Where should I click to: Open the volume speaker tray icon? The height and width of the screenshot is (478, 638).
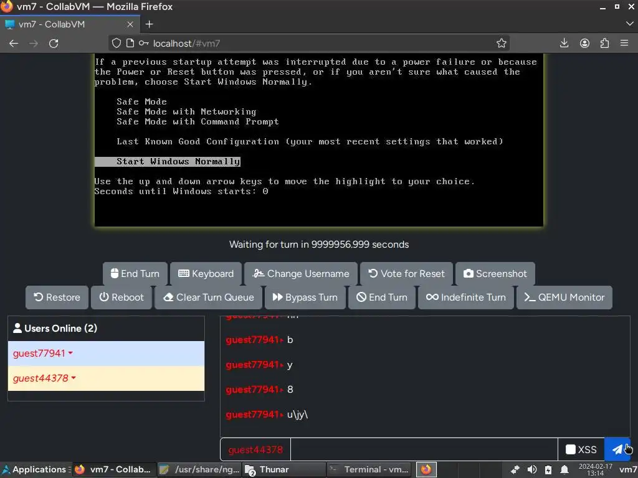pos(532,469)
